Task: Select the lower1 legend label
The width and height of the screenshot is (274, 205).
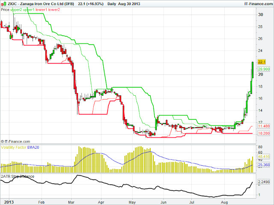Action: click(41, 10)
